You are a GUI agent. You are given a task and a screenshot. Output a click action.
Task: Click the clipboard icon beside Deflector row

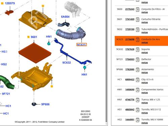[x=138, y=60]
